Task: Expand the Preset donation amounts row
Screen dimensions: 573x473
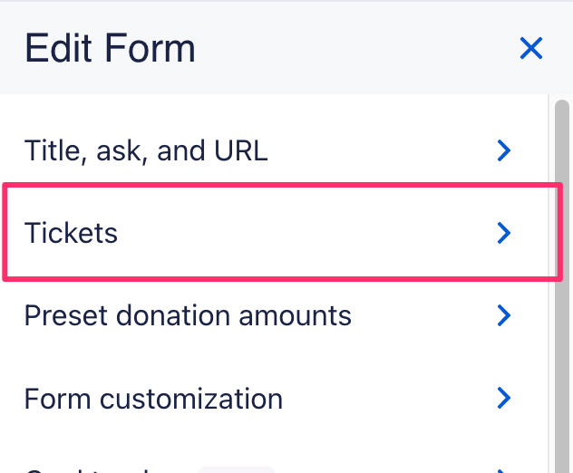Action: point(272,315)
